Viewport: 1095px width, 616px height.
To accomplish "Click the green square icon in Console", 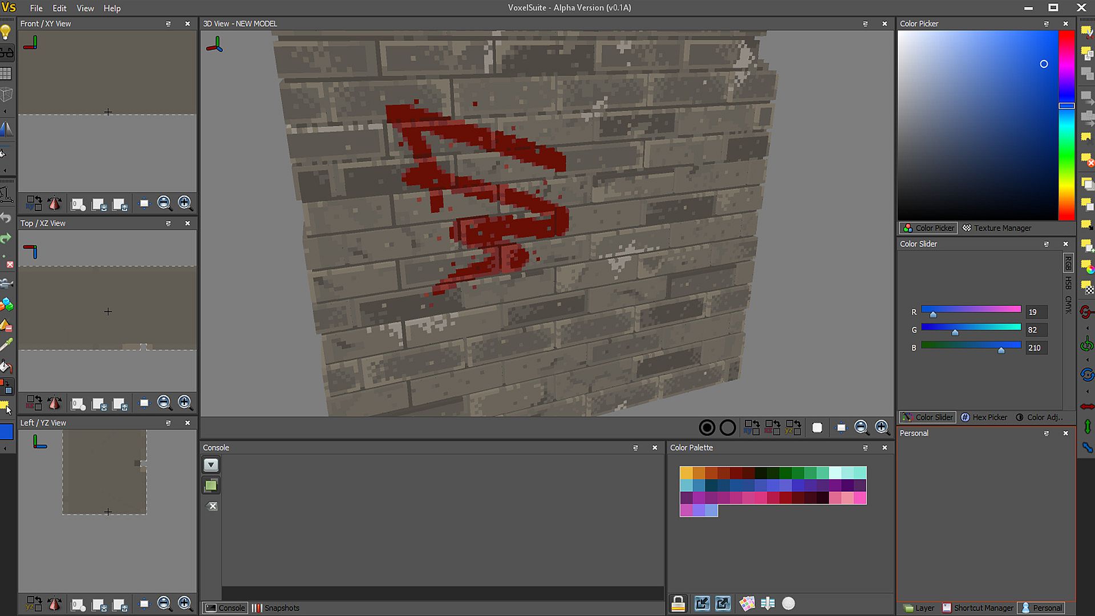I will 211,485.
